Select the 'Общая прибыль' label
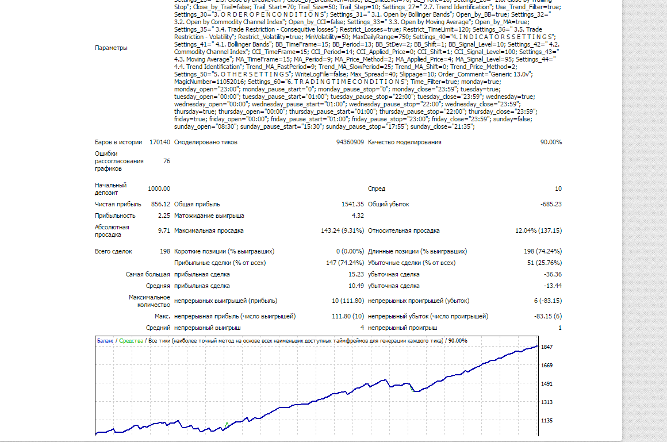The image size is (667, 442). click(197, 204)
